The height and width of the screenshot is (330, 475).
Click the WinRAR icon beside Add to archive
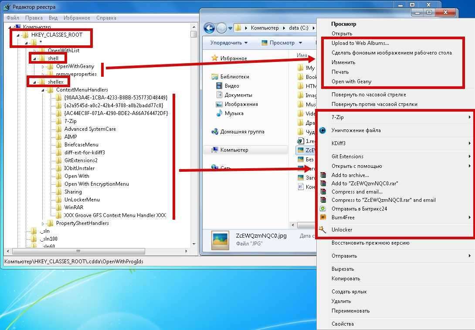point(323,175)
